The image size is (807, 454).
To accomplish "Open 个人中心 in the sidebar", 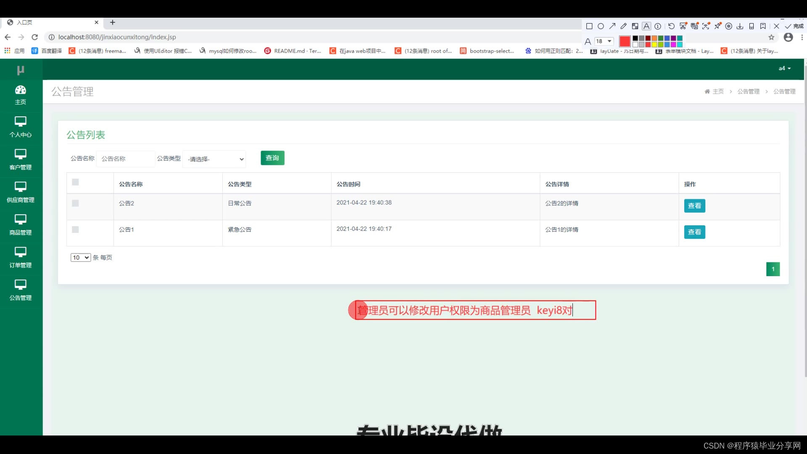I will click(21, 127).
